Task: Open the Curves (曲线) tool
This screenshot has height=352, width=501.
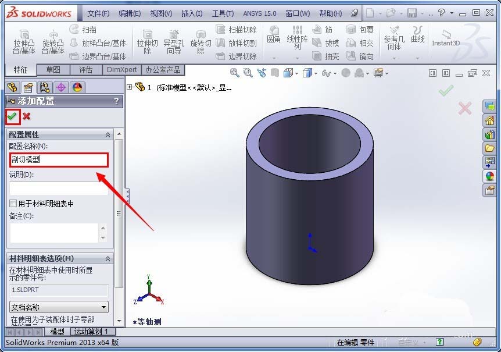Action: pyautogui.click(x=418, y=35)
